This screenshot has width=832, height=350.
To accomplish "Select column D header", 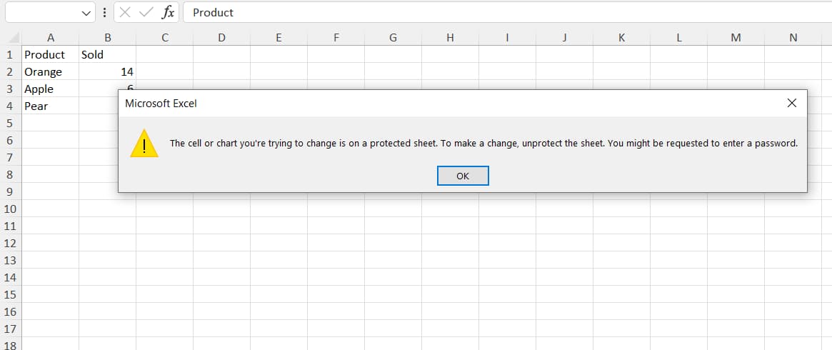I will tap(222, 38).
